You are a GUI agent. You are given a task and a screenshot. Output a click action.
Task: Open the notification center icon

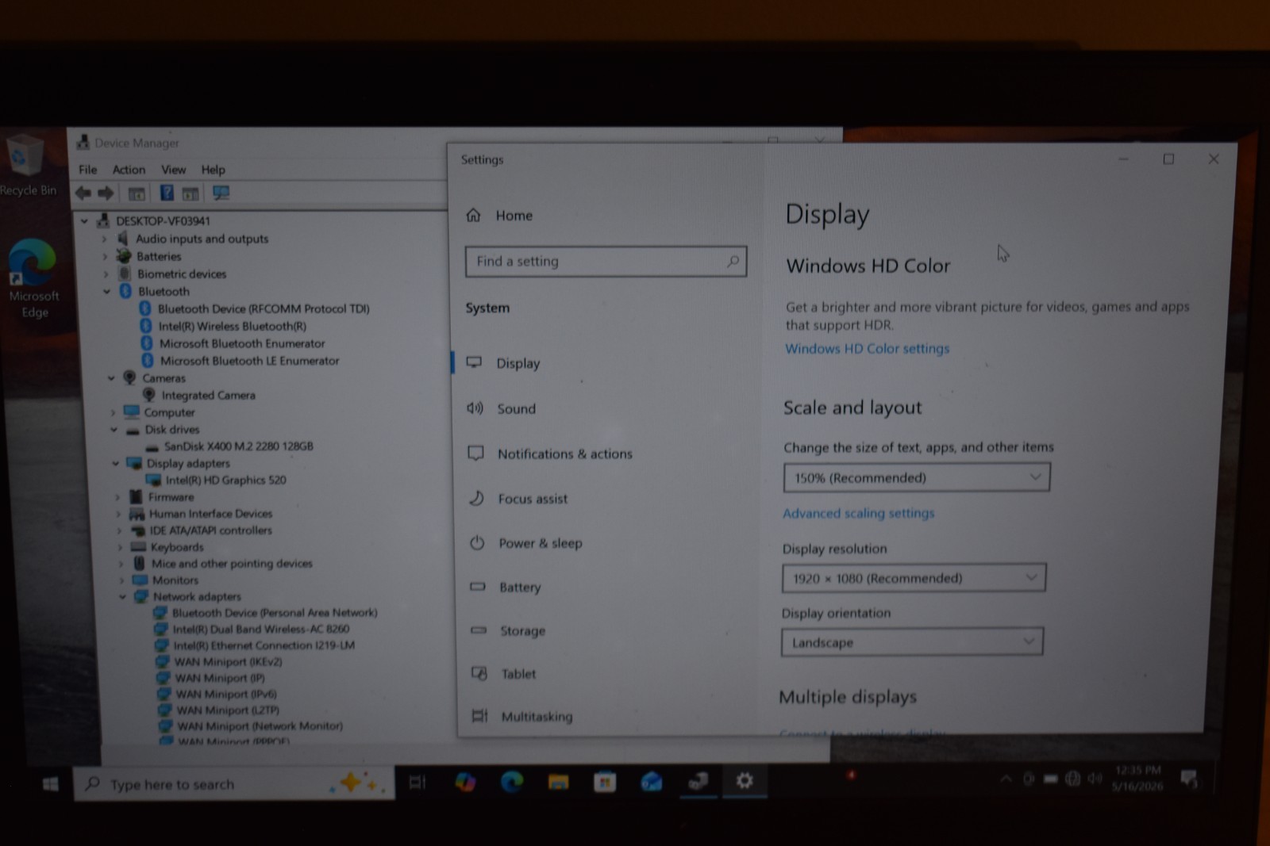[1189, 779]
